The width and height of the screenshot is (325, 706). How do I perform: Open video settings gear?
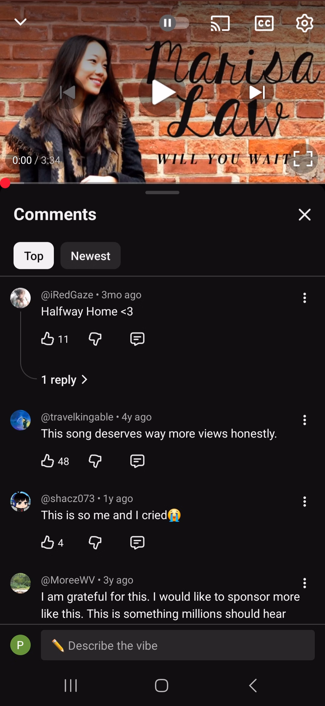point(305,23)
